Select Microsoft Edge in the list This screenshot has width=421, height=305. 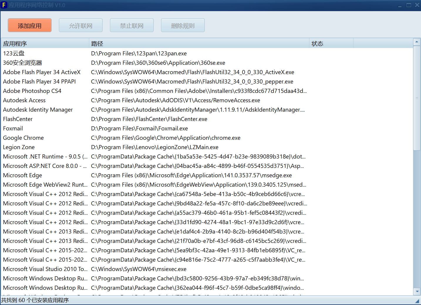coord(23,175)
